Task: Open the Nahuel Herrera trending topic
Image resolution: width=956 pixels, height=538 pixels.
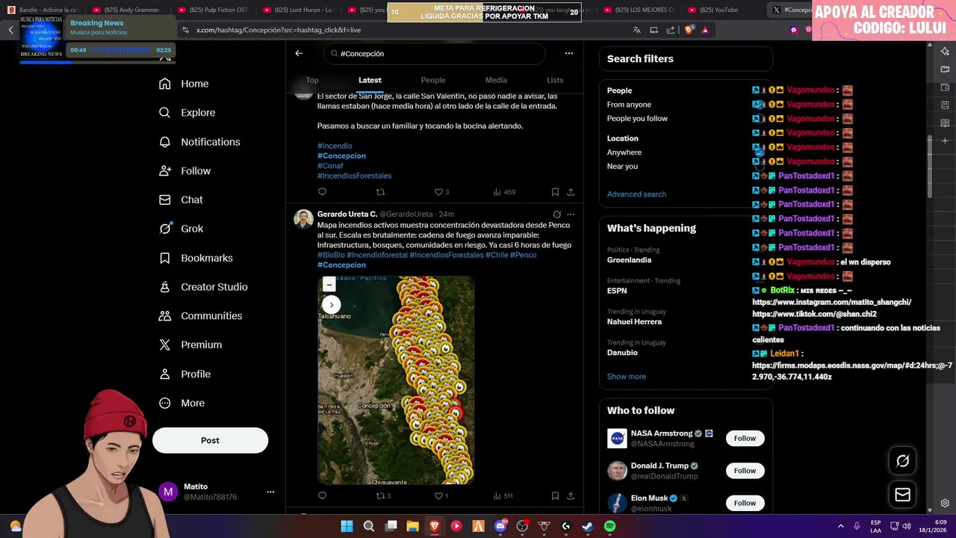Action: click(x=634, y=322)
